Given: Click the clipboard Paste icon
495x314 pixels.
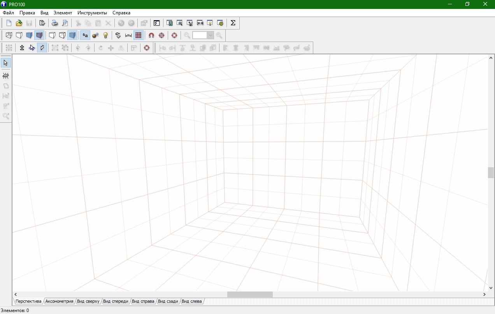Looking at the screenshot, I should (x=98, y=23).
